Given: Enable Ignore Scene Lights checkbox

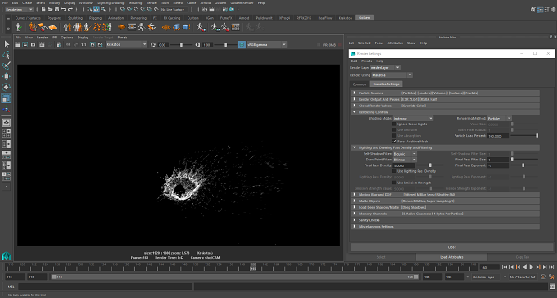Looking at the screenshot, I should point(394,124).
